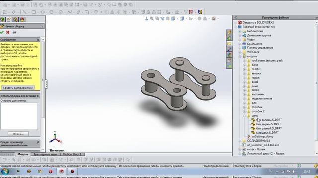Open the Appearances colored sphere task pane icon
This screenshot has height=178, width=318.
tap(229, 55)
